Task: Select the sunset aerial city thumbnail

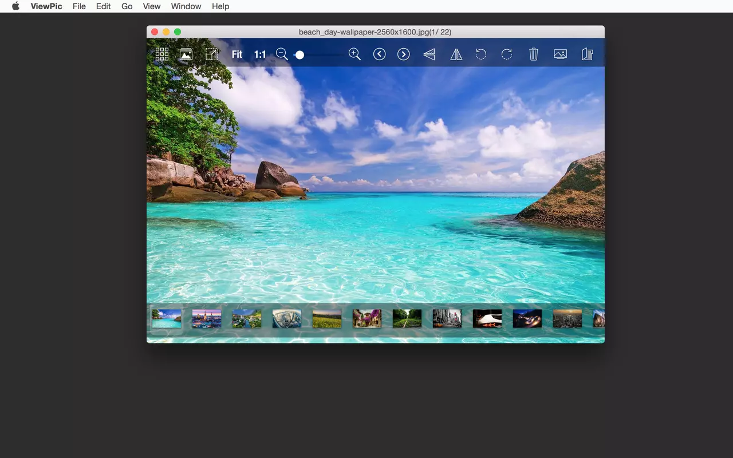Action: pyautogui.click(x=568, y=318)
